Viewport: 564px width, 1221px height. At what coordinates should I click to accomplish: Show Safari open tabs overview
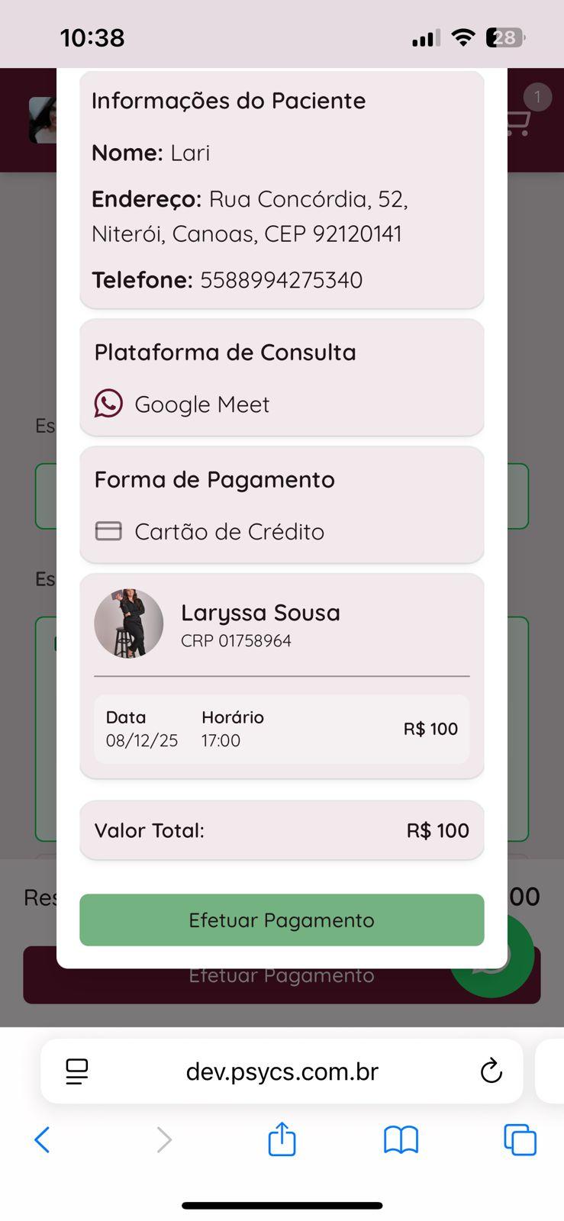coord(520,1140)
